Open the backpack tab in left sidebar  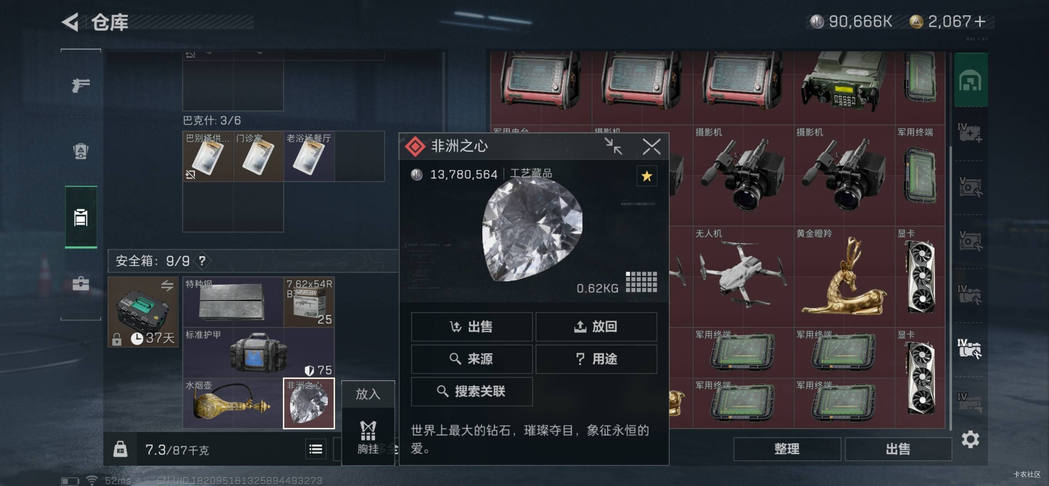tap(81, 151)
